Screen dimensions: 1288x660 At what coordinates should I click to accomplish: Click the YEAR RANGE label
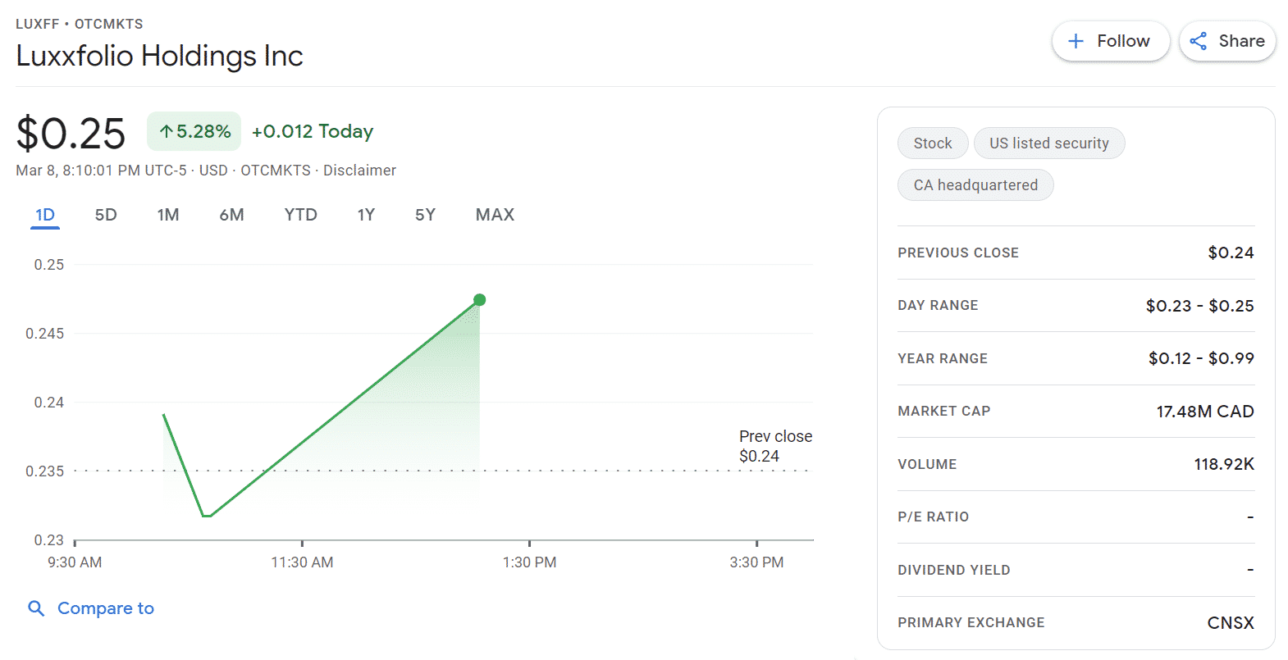point(943,359)
